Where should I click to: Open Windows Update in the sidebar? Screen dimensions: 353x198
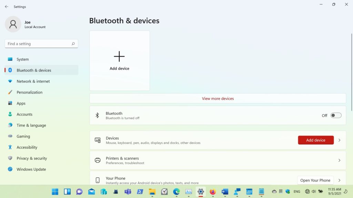click(31, 169)
